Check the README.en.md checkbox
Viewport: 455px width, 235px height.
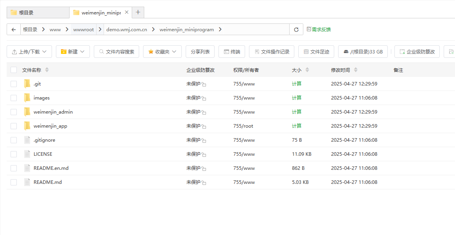[14, 168]
